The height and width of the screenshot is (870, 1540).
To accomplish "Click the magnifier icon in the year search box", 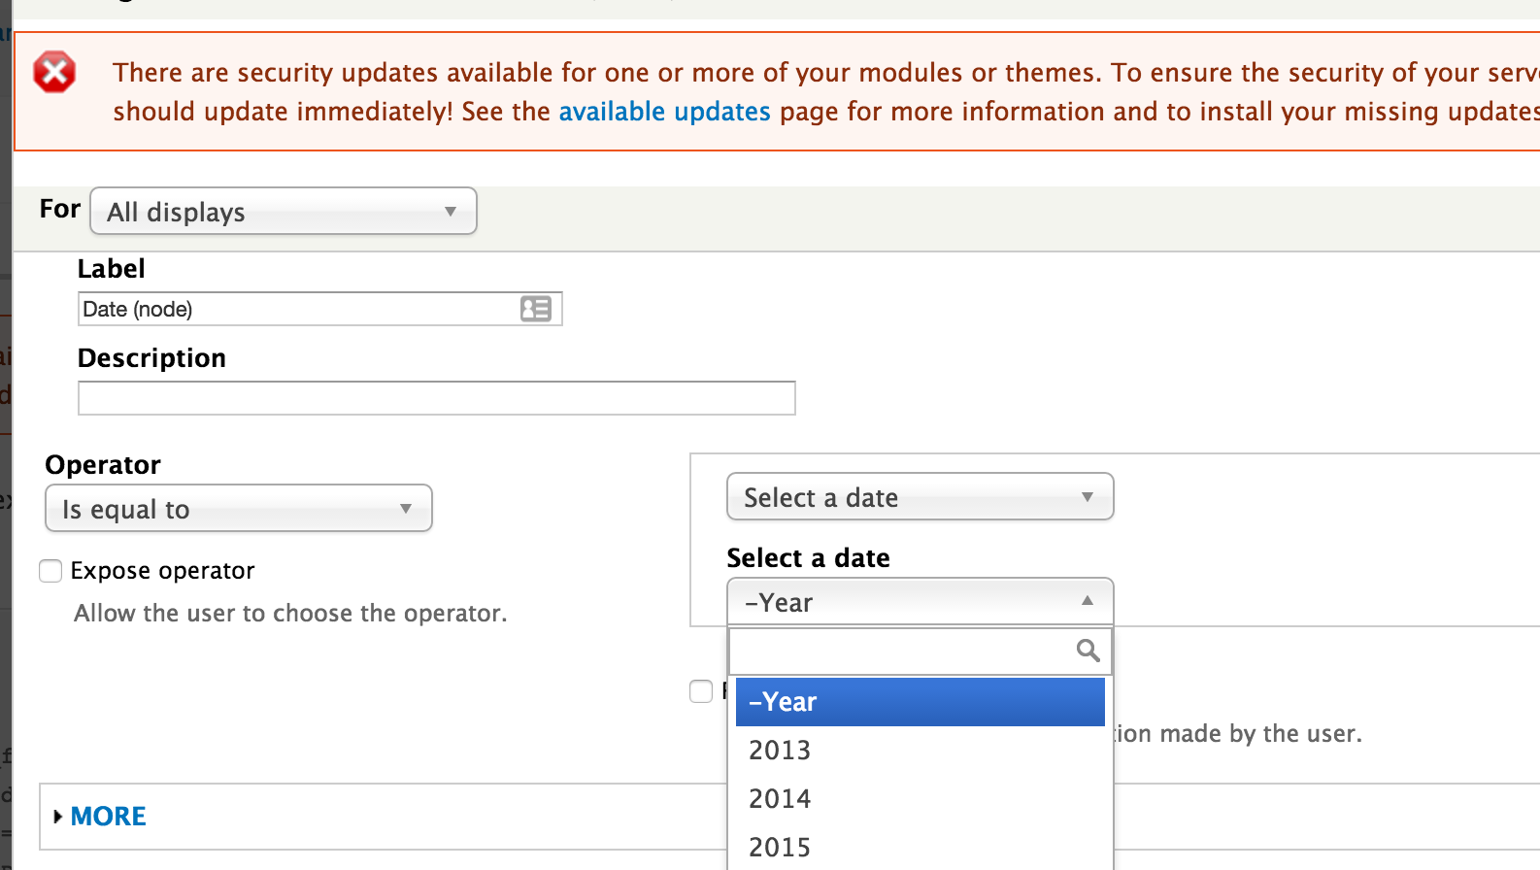I will [x=1088, y=651].
